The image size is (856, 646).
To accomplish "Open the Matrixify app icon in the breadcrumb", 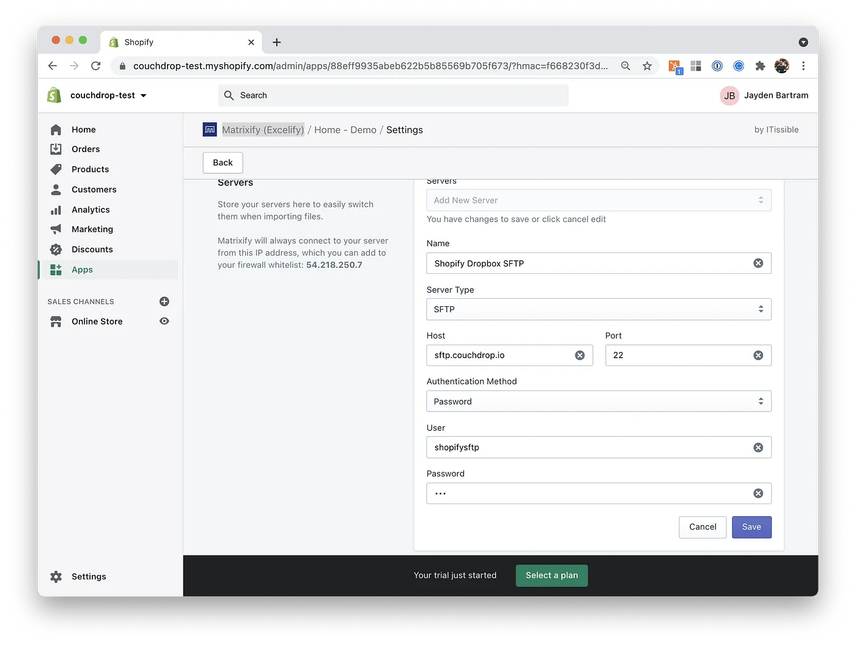I will 210,130.
